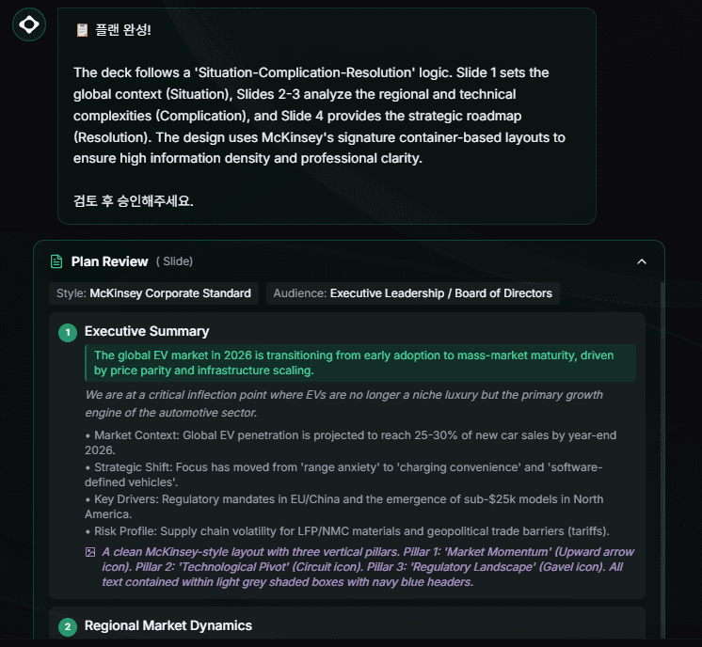Toggle the Plan Review header title
The image size is (702, 647).
pos(109,261)
